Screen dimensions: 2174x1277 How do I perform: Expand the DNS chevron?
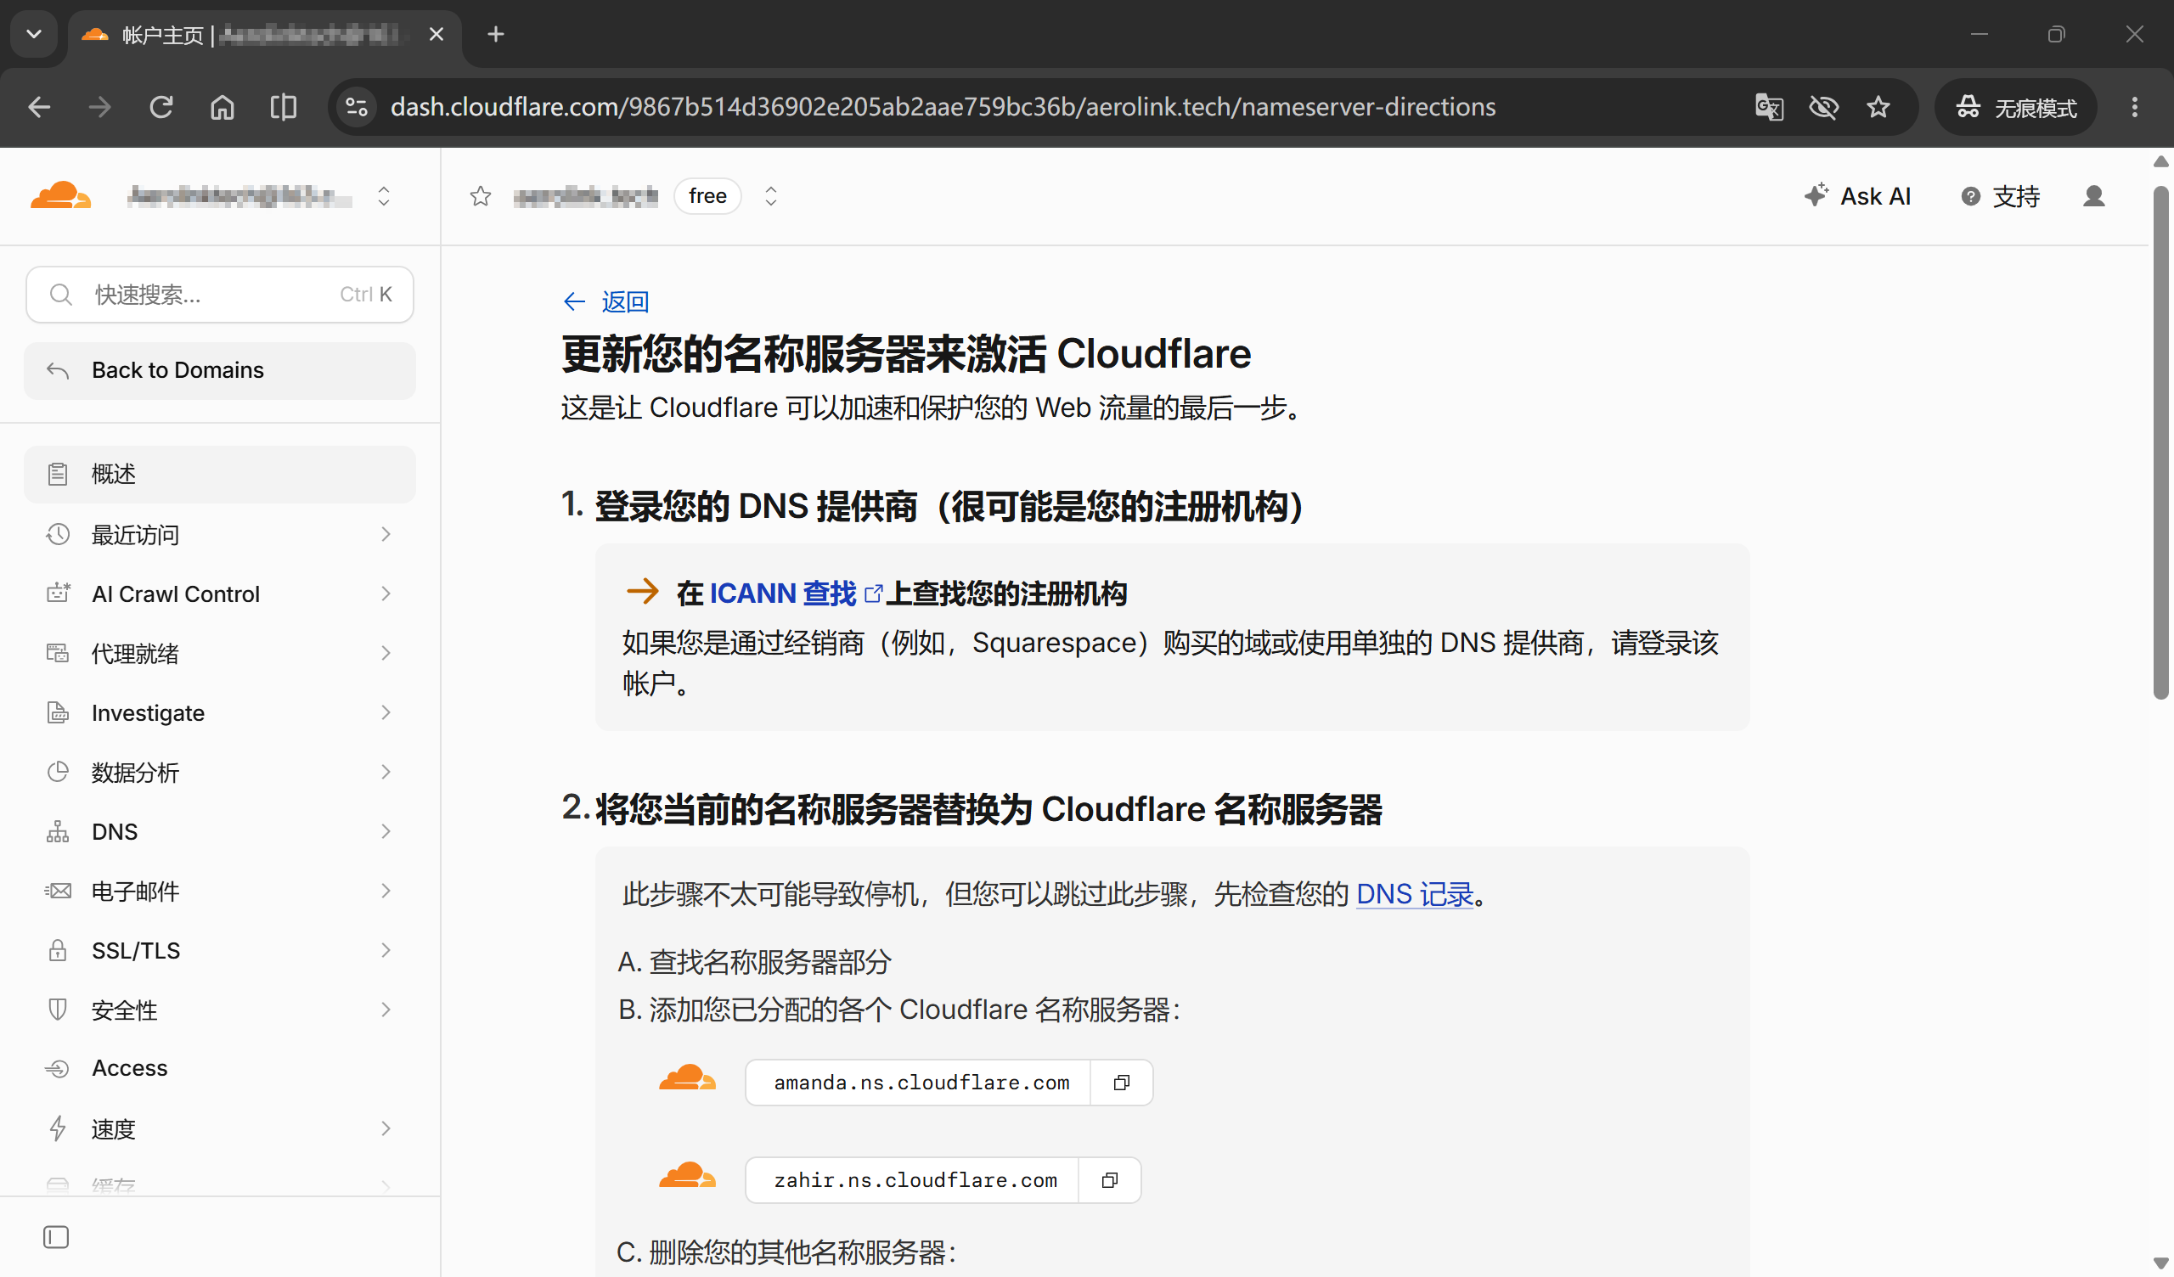(x=386, y=832)
